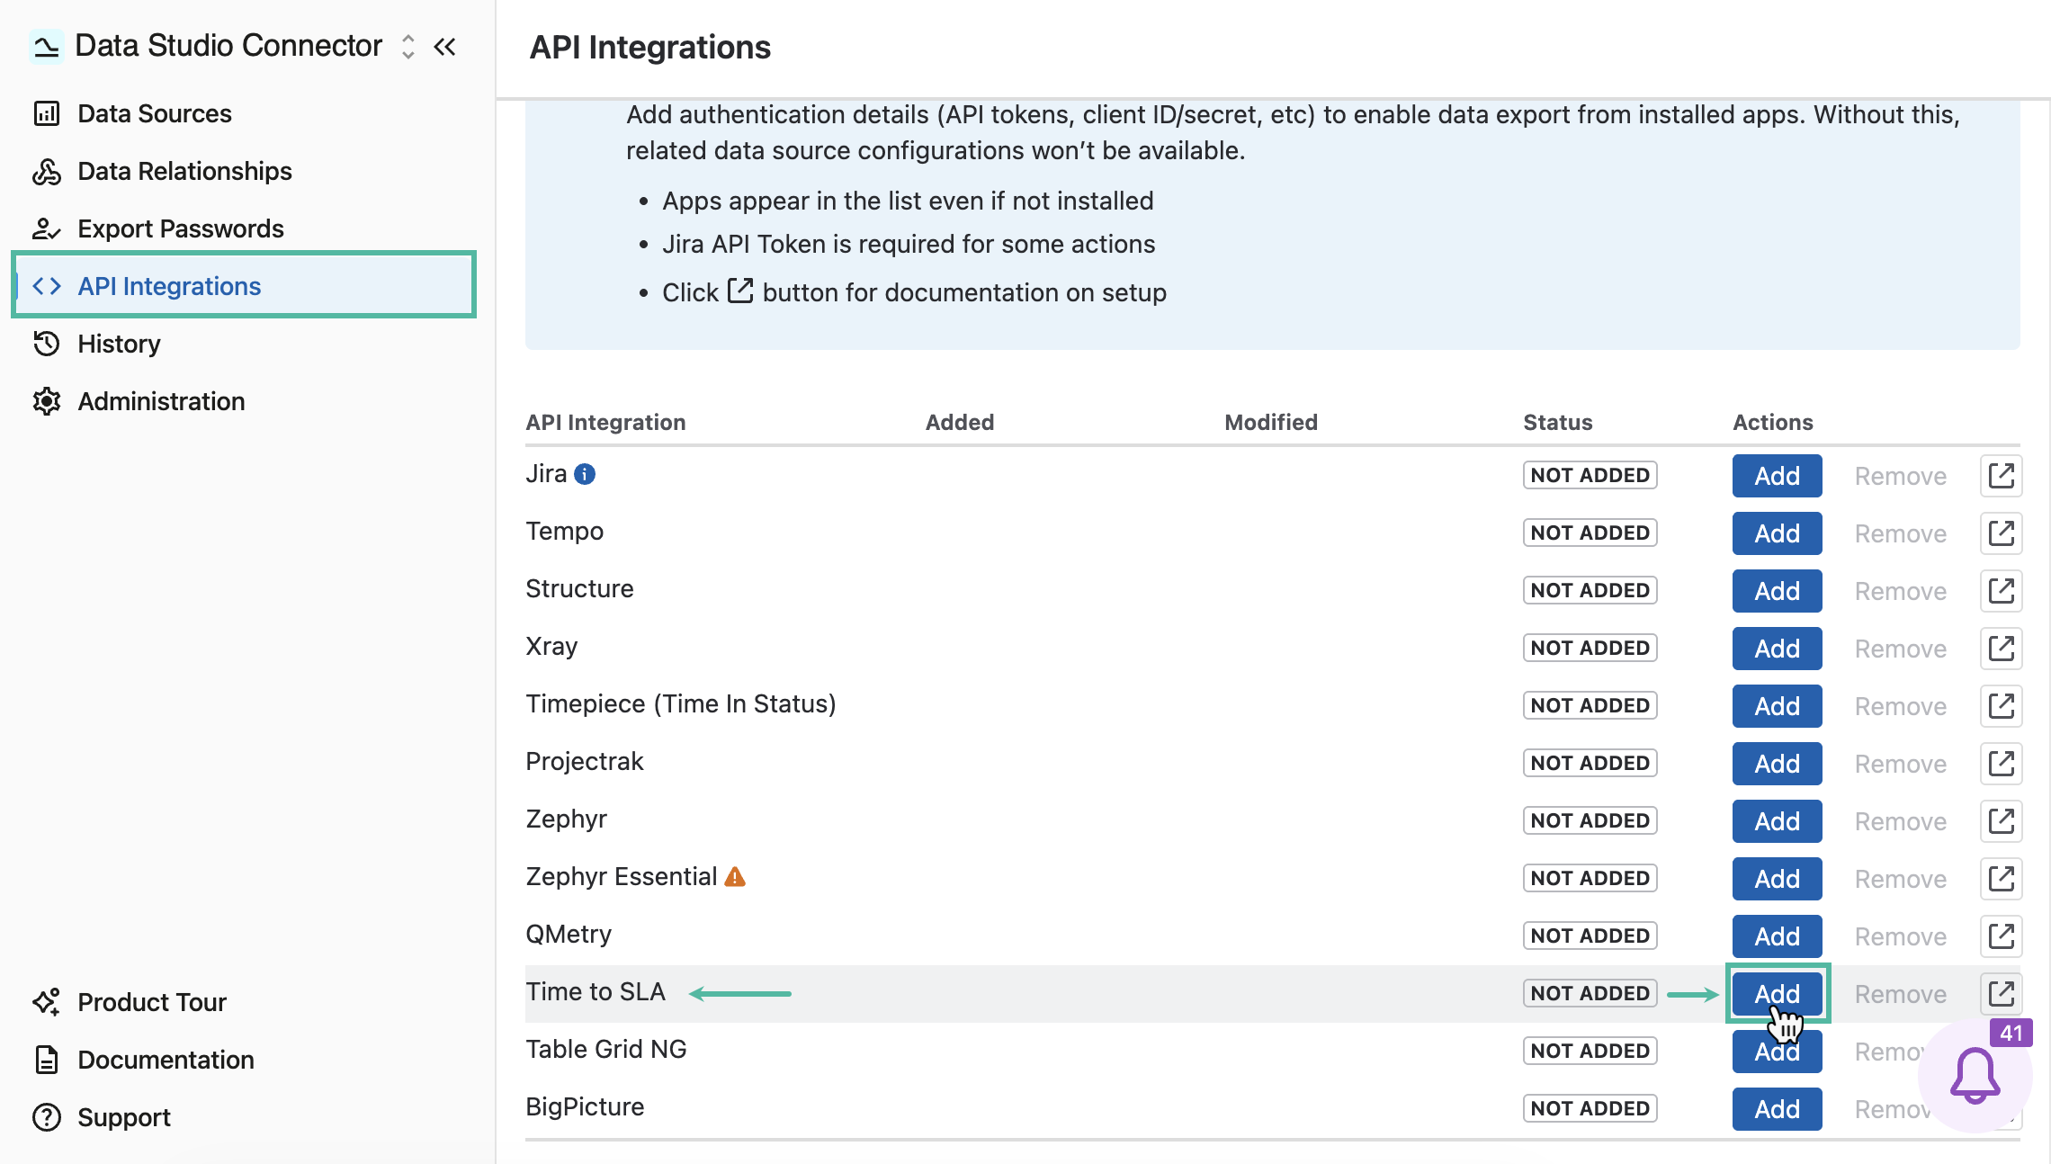This screenshot has width=2051, height=1164.
Task: Select API Integrations in the sidebar
Action: [243, 286]
